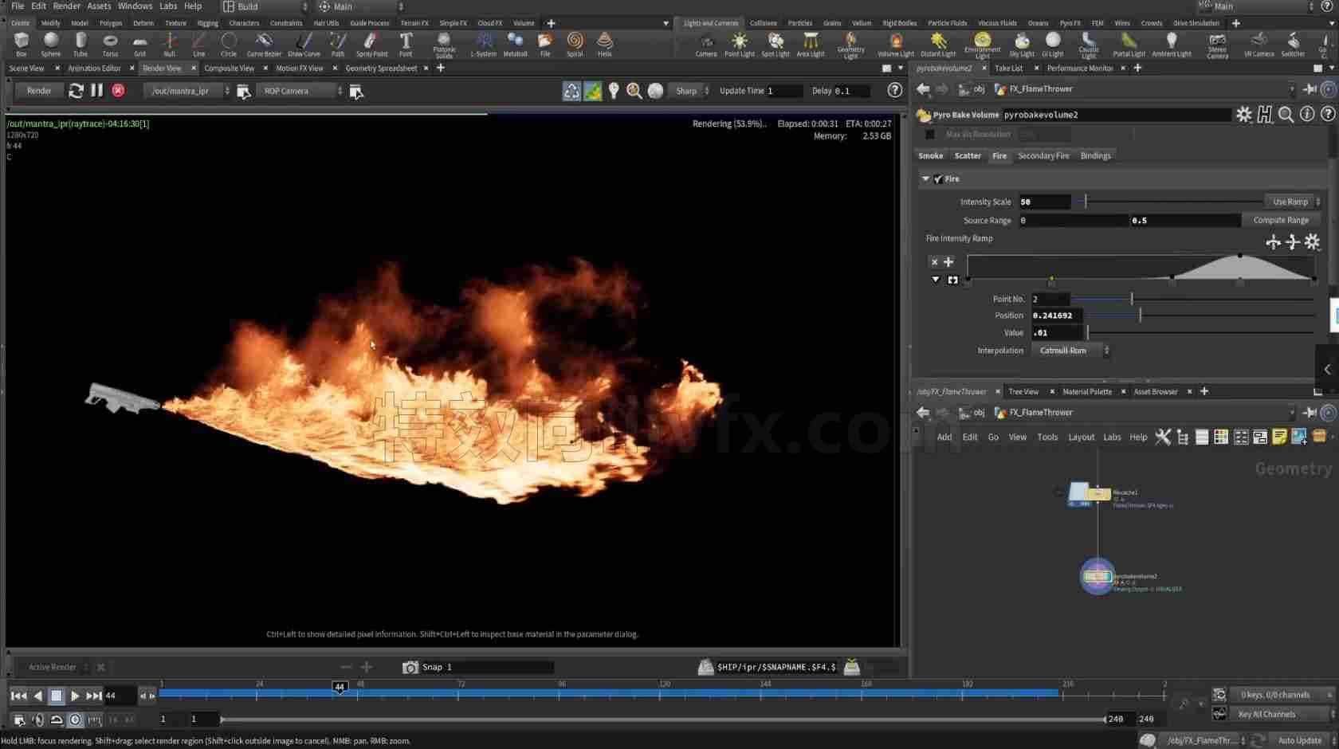Add a Sky Light
The height and width of the screenshot is (749, 1339).
point(1022,45)
